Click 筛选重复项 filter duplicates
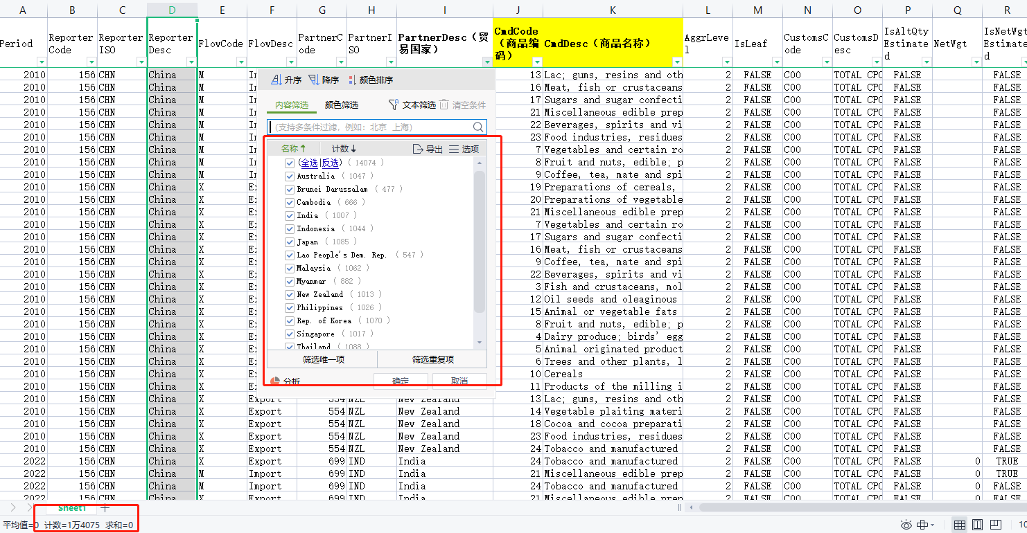Viewport: 1027px width, 533px height. 432,359
